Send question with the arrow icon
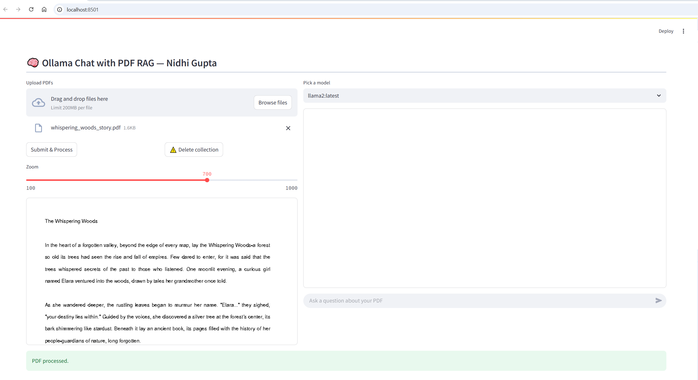This screenshot has height=380, width=698. (658, 300)
